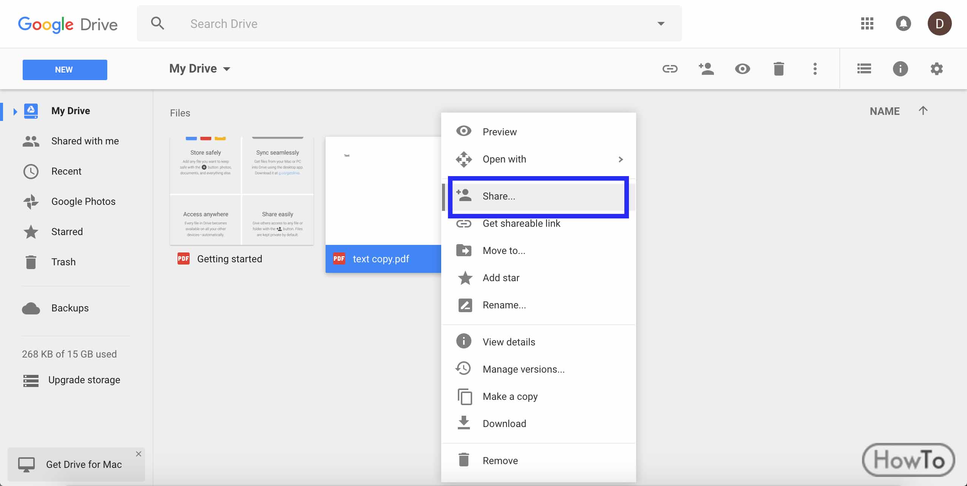Open Shared with me in sidebar
The image size is (967, 486).
click(x=84, y=141)
